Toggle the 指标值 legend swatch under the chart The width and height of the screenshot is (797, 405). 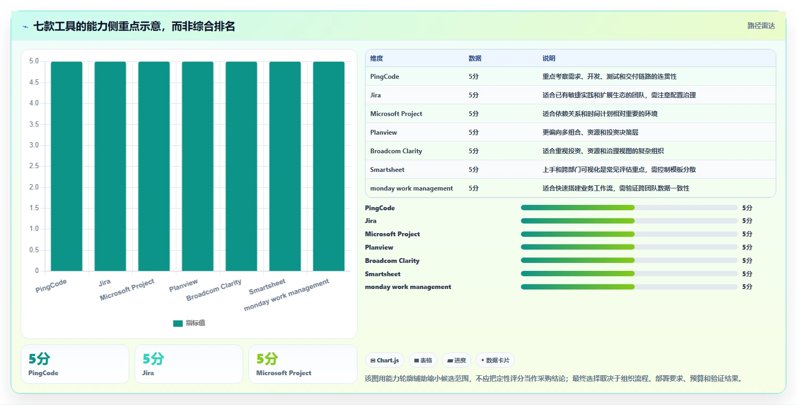pyautogui.click(x=178, y=323)
